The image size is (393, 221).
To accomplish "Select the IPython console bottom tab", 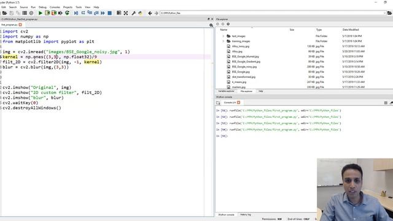I will coord(226,215).
